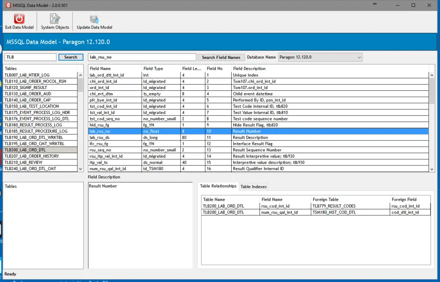Click the TLB search input box
Image resolution: width=440 pixels, height=282 pixels.
tap(30, 57)
